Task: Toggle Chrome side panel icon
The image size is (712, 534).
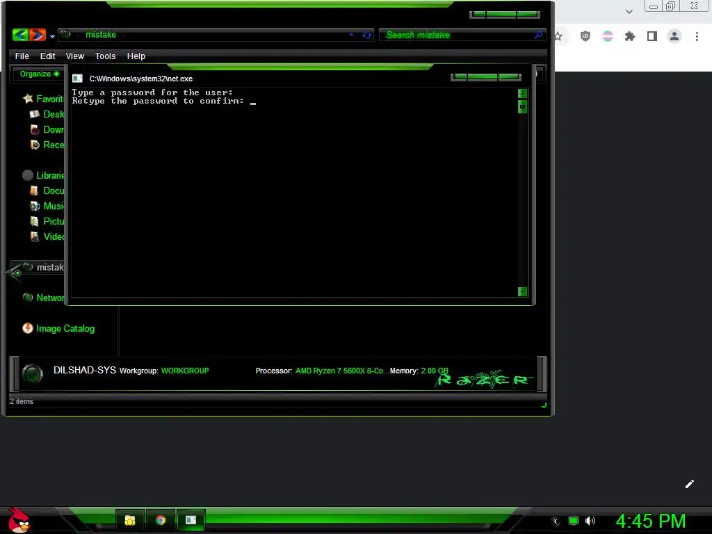Action: tap(652, 36)
